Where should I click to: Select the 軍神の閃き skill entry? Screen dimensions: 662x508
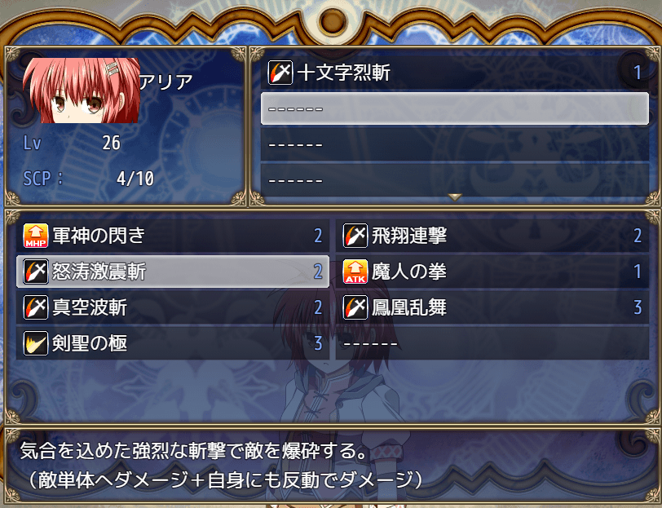173,235
